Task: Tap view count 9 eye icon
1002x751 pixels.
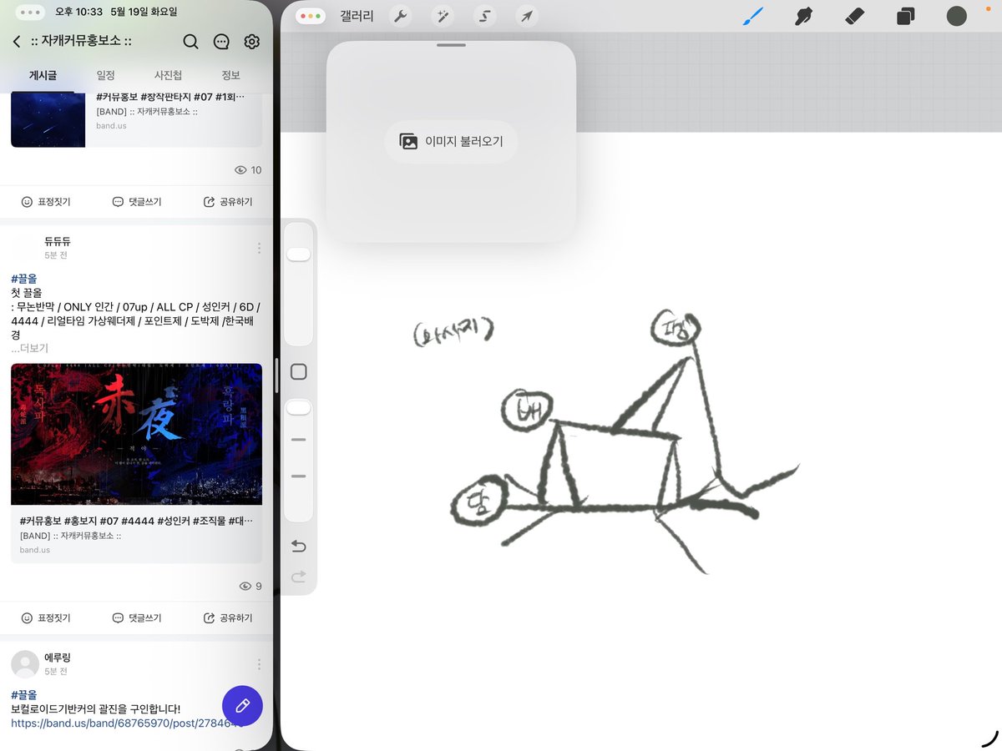Action: tap(245, 587)
